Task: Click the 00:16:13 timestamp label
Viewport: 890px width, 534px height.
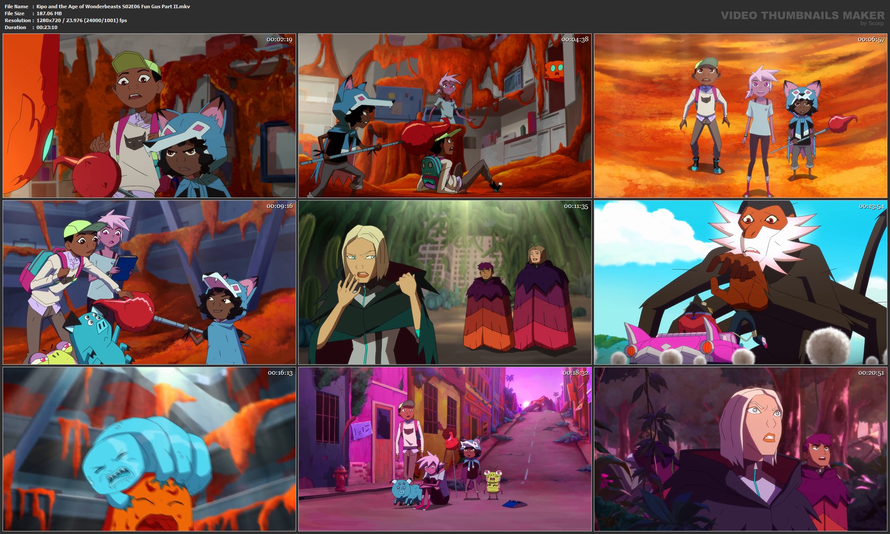Action: click(x=280, y=373)
